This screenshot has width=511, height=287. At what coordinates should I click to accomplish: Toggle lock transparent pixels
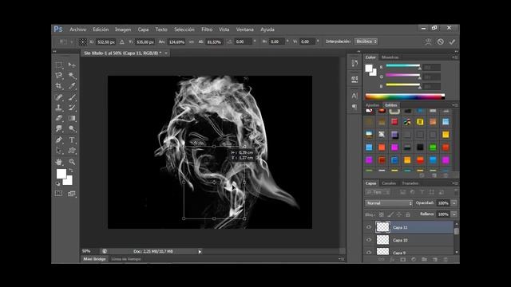382,214
